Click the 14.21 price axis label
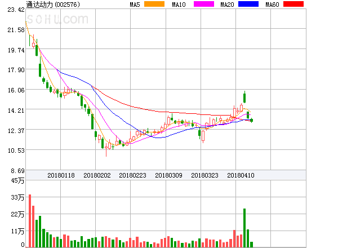Image resolution: width=338 pixels, height=248 pixels. pos(16,110)
